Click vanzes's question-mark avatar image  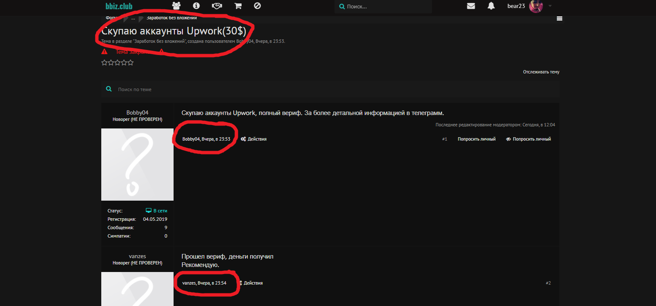click(137, 289)
